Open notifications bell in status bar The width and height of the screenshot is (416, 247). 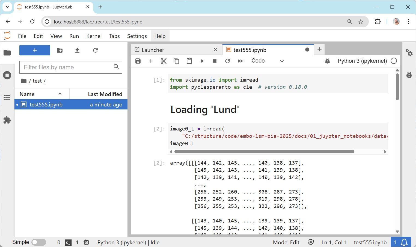(x=404, y=242)
